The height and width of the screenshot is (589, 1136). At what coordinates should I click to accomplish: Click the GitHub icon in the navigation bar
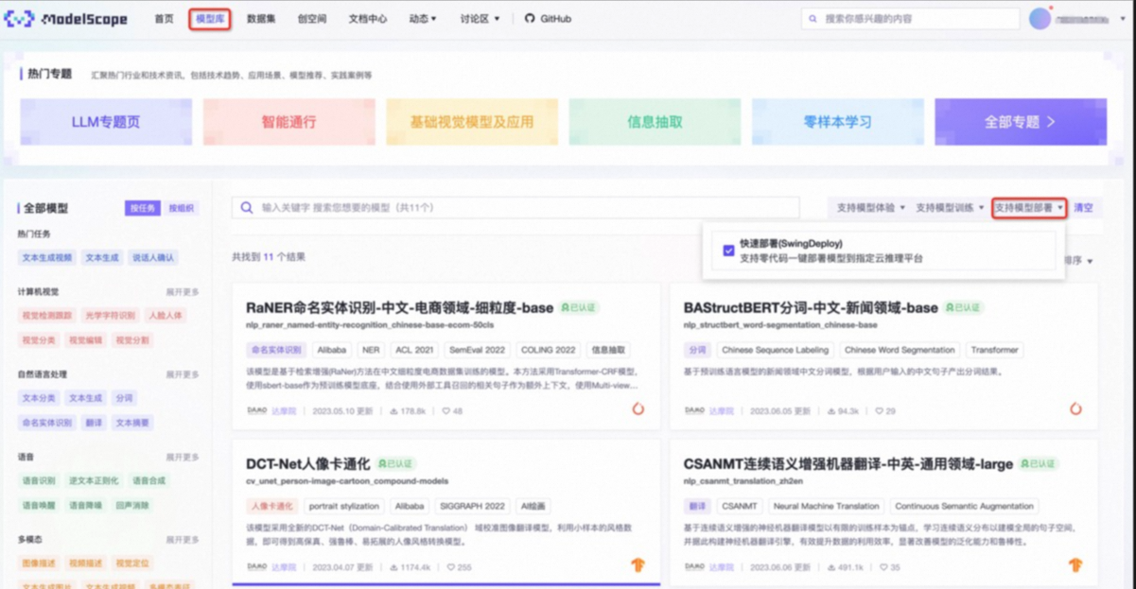pyautogui.click(x=530, y=17)
